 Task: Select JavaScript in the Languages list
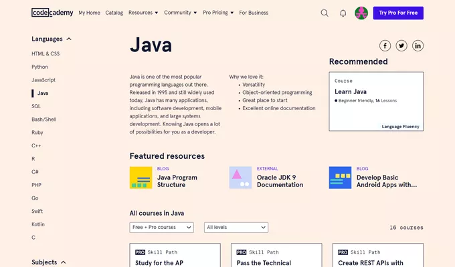pos(43,80)
